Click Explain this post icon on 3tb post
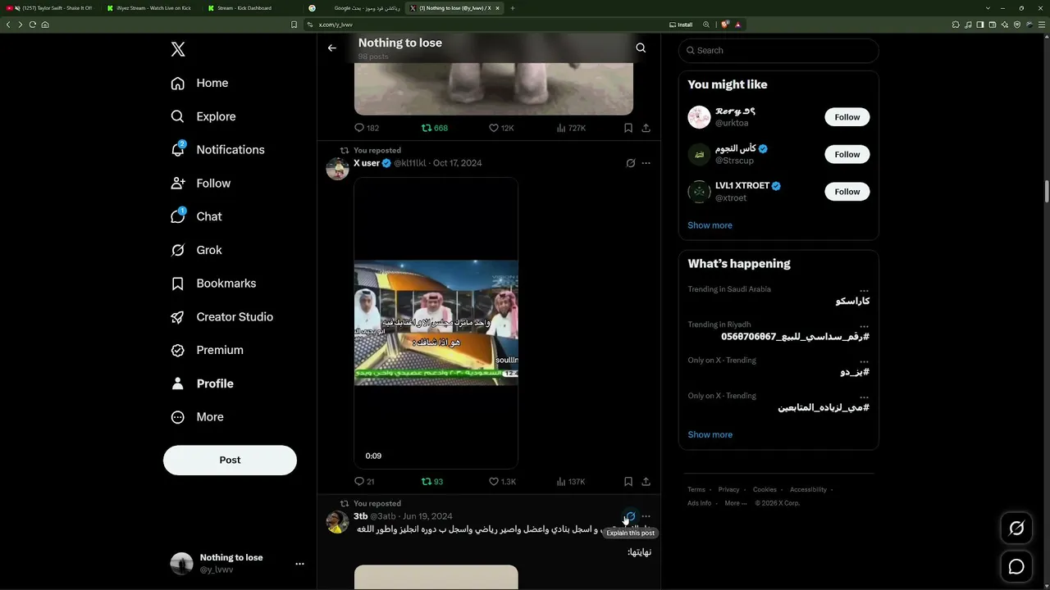 coord(630,516)
